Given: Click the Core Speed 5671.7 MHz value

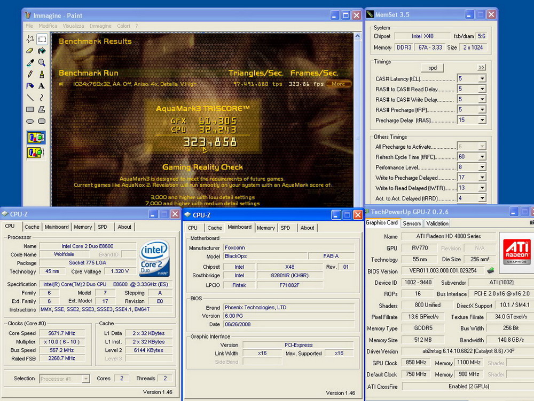Looking at the screenshot, I should [x=61, y=333].
